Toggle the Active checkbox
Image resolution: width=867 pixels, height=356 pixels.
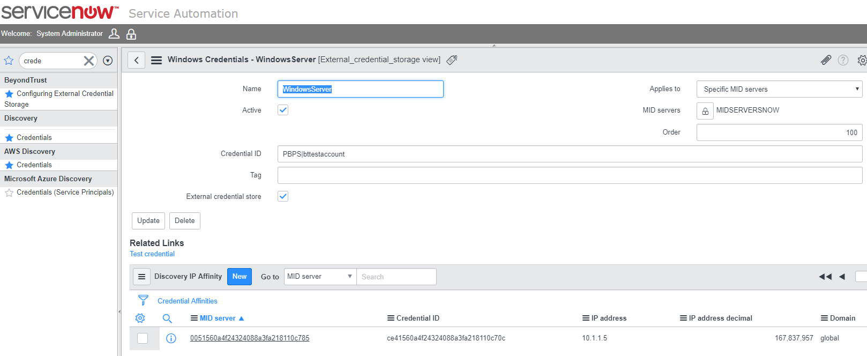tap(283, 110)
